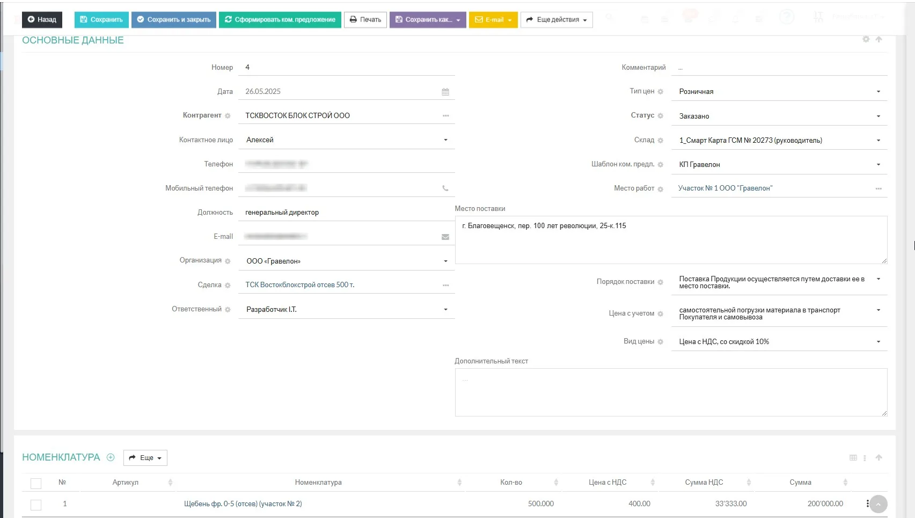Open the Сохранить как menu button
This screenshot has height=518, width=915.
coord(428,20)
